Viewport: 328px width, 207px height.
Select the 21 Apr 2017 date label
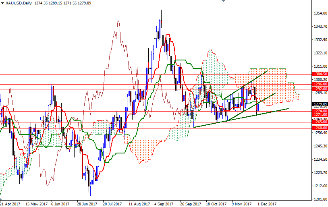pos(10,204)
